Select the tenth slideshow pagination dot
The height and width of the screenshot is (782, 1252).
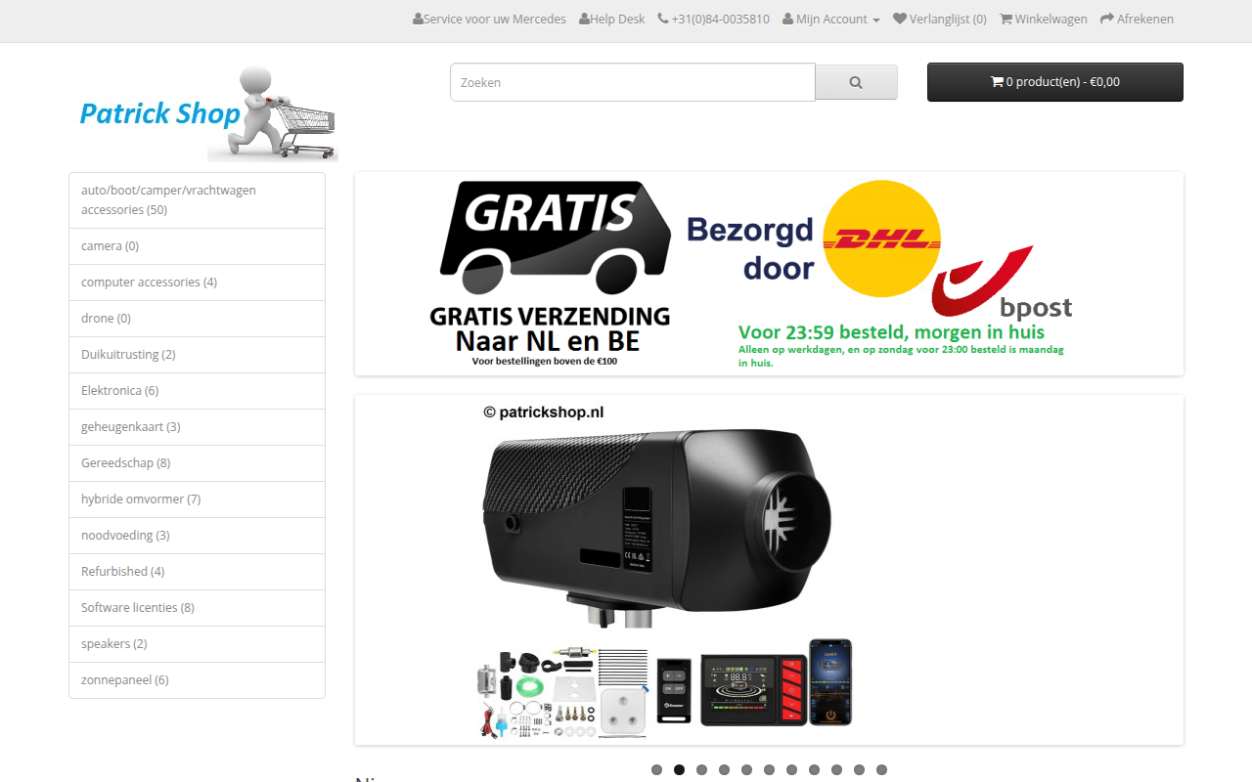pos(859,770)
